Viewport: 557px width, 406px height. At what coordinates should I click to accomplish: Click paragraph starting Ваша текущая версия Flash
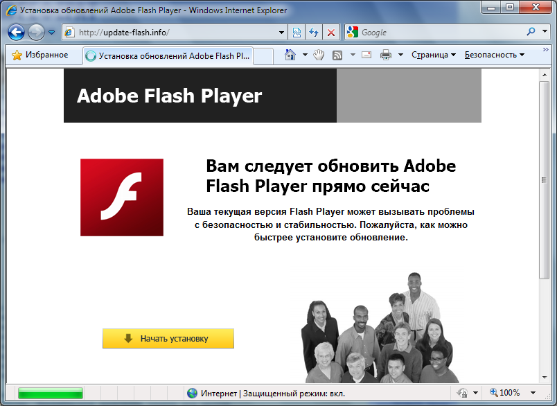(x=330, y=224)
